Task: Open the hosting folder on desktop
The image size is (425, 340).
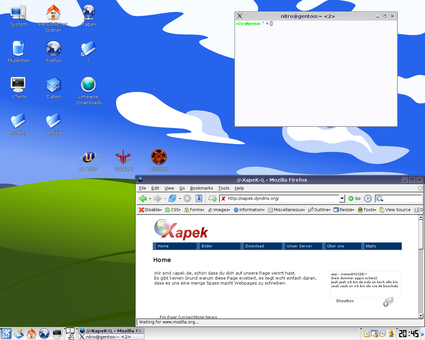Action: point(19,124)
